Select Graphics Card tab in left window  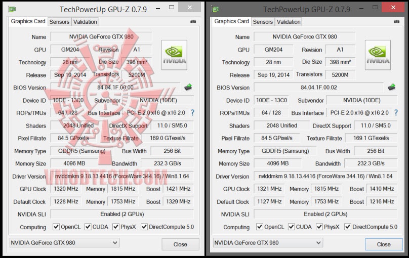tap(28, 21)
